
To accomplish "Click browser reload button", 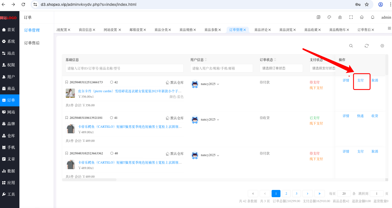I will (23, 4).
